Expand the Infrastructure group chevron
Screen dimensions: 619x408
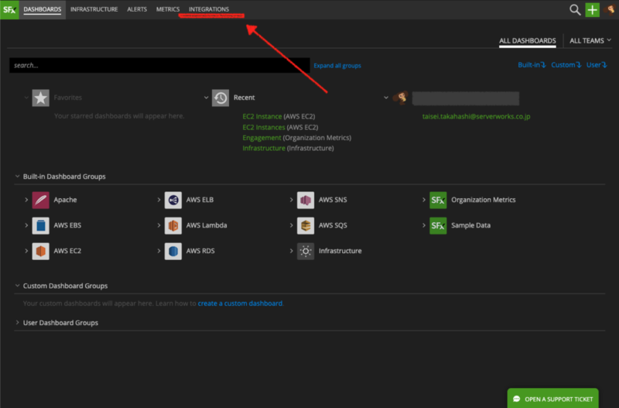coord(292,251)
